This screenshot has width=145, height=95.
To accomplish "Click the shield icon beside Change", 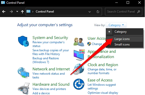I will coord(89,44).
